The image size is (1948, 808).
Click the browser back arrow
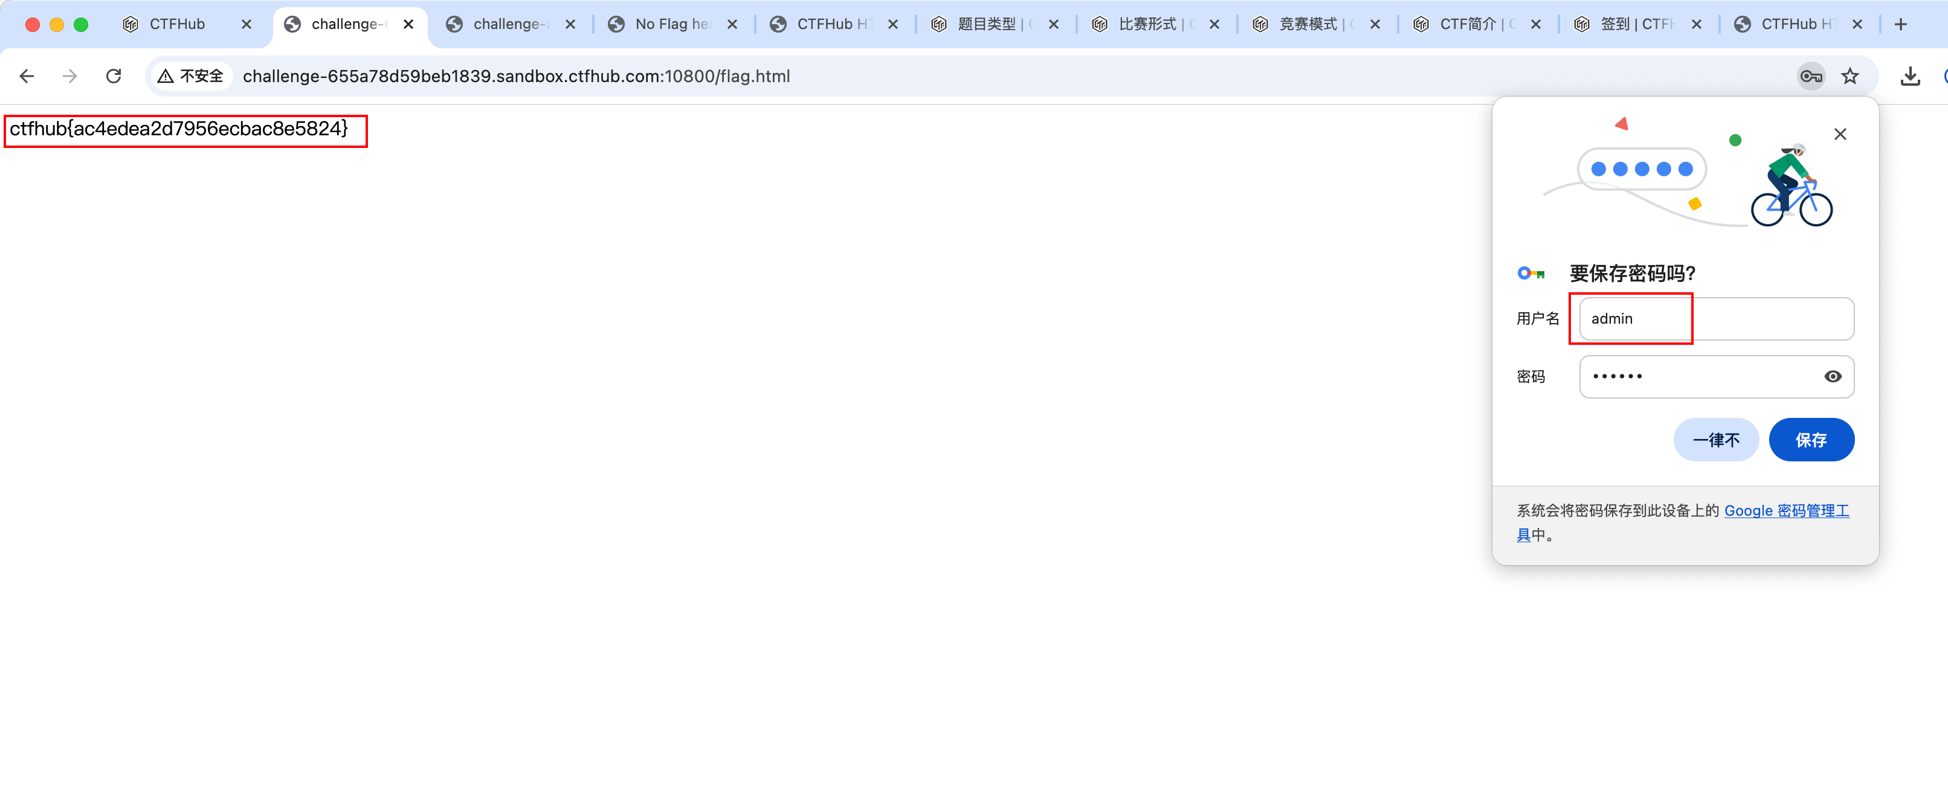click(27, 76)
